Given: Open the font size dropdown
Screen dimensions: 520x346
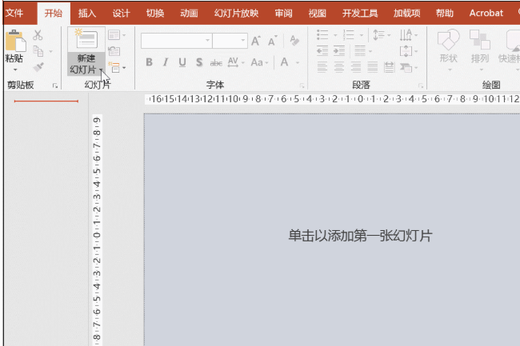Looking at the screenshot, I should [x=243, y=41].
